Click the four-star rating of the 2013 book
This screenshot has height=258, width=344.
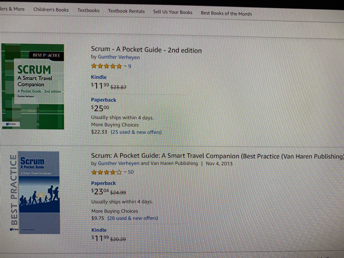[x=107, y=172]
